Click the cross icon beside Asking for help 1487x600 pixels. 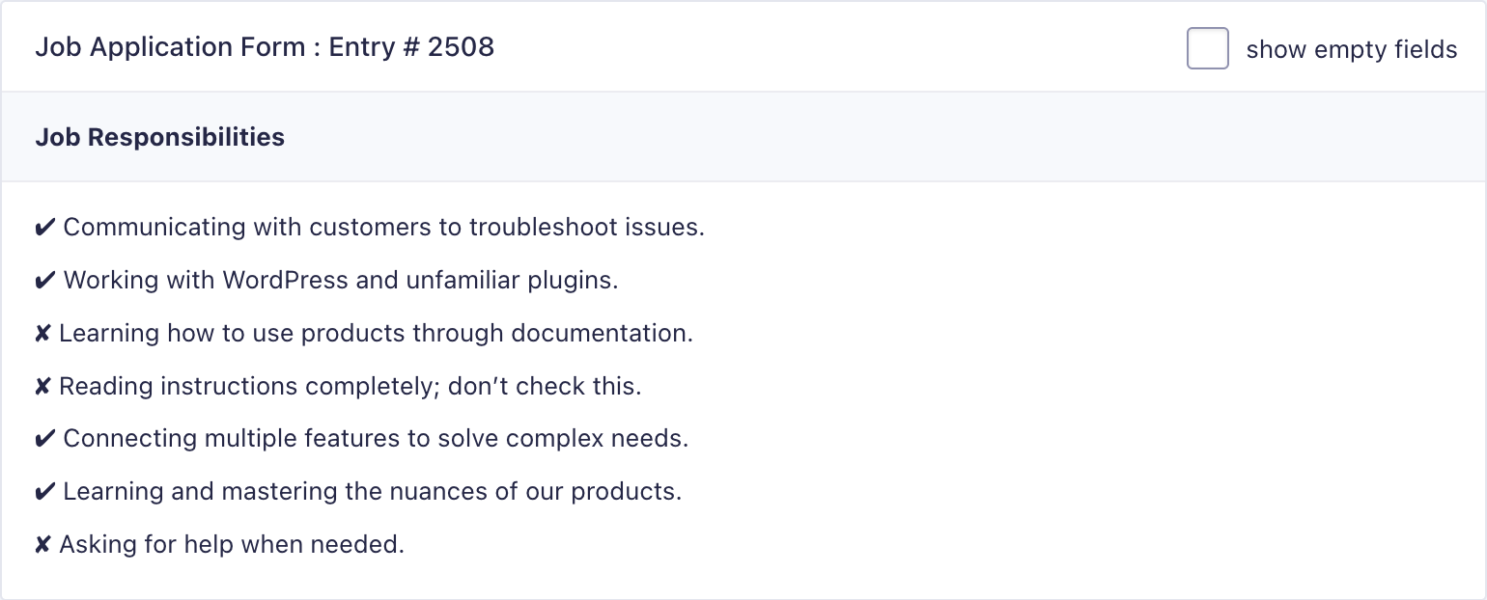pyautogui.click(x=42, y=545)
